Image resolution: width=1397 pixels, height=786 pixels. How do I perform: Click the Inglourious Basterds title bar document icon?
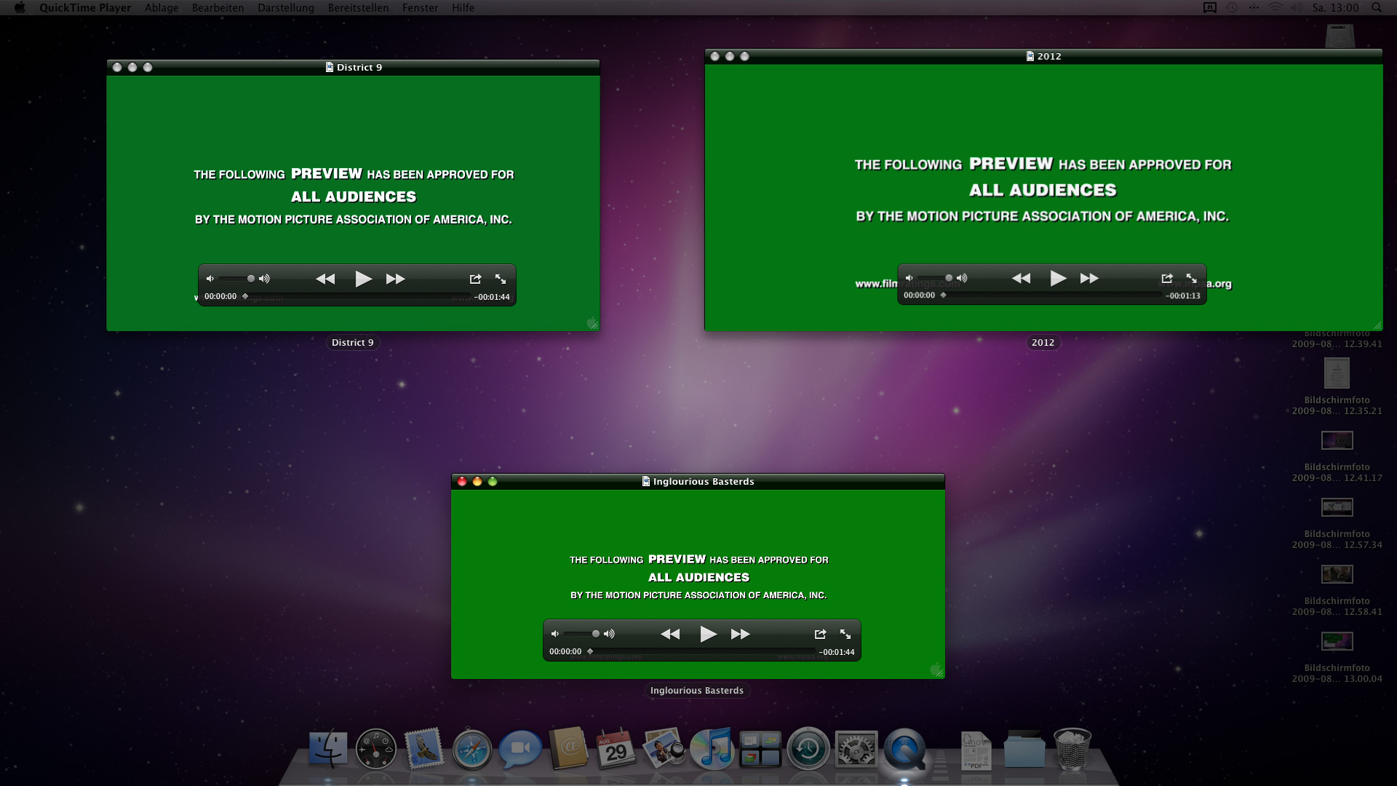(x=645, y=481)
